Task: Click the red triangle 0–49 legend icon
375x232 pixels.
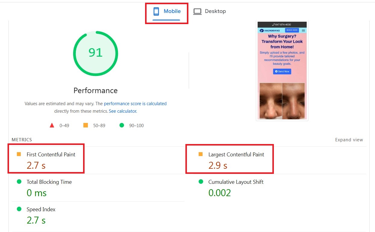Action: 52,125
